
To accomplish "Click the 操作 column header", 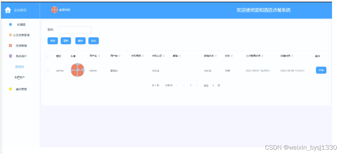I will point(317,56).
